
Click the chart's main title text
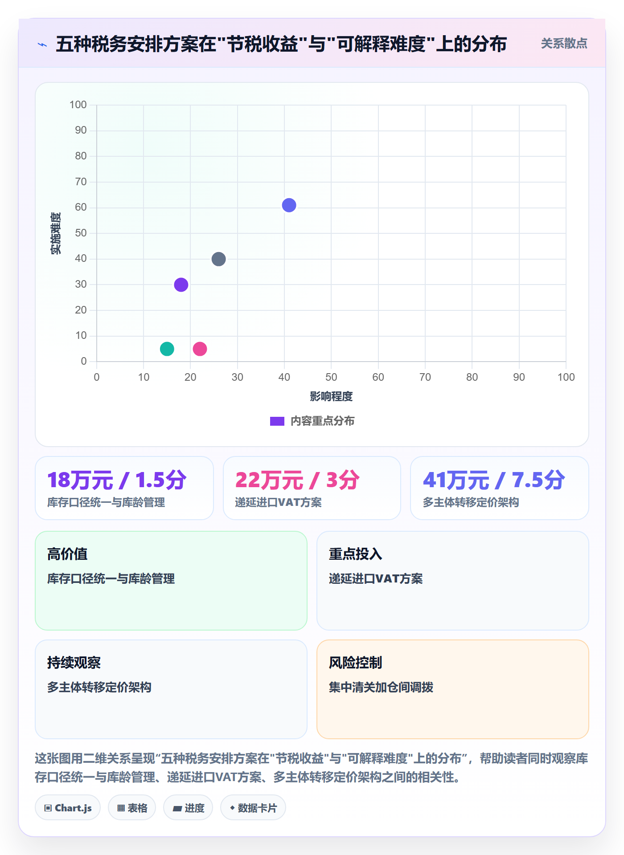pos(281,44)
